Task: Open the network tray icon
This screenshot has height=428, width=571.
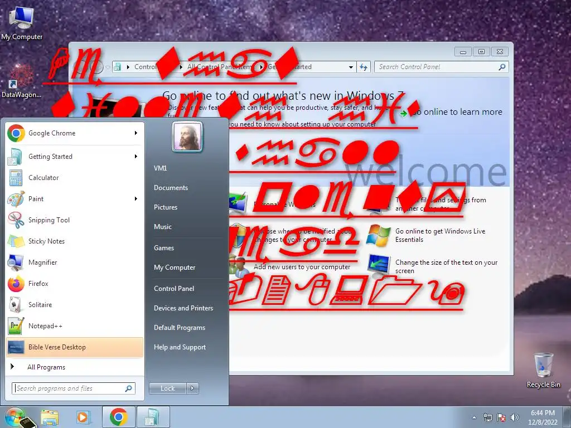Action: tap(487, 417)
